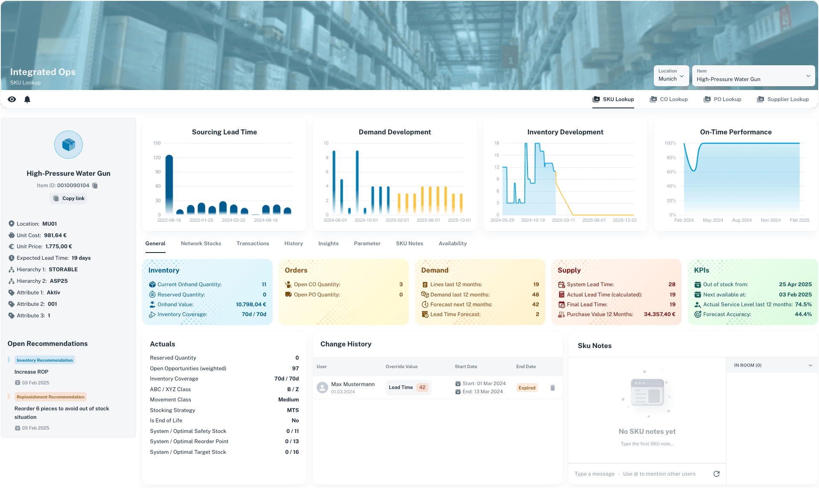Delete Max Mustermann's override with the trash icon

(x=552, y=388)
